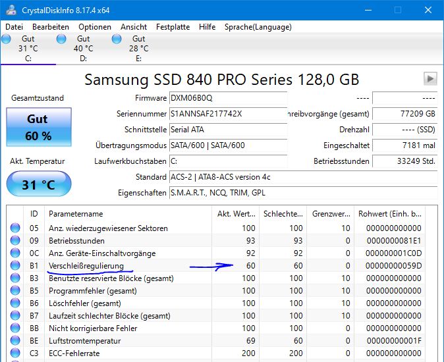Screen dimensions: 444x362
Task: Click status orb for attribute BB
Action: pos(15,328)
